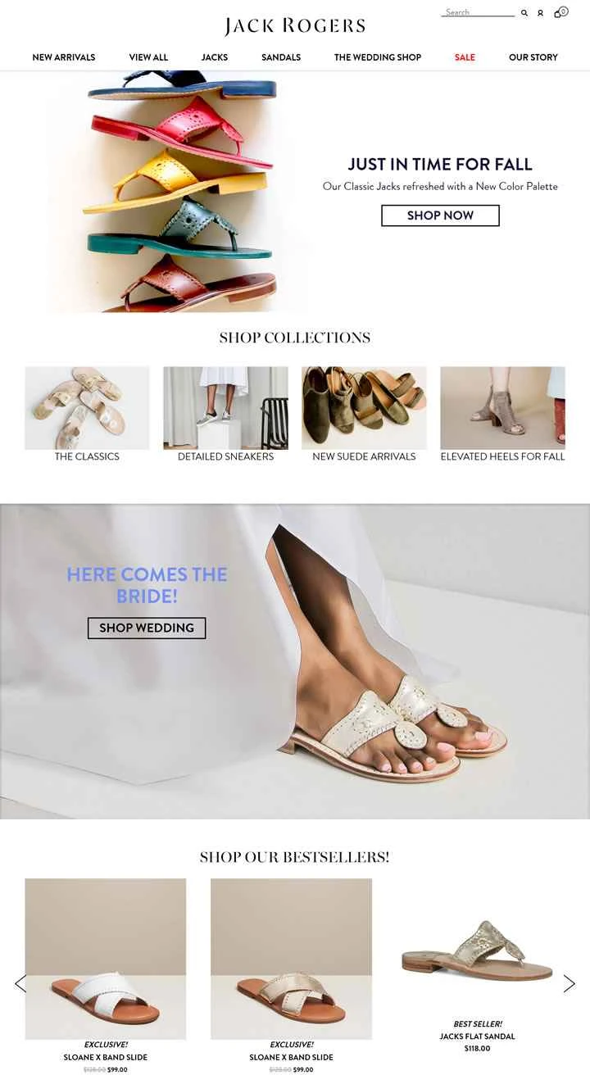Open the Detailed Sneakers collection thumbnail
Image resolution: width=590 pixels, height=1075 pixels.
click(225, 408)
